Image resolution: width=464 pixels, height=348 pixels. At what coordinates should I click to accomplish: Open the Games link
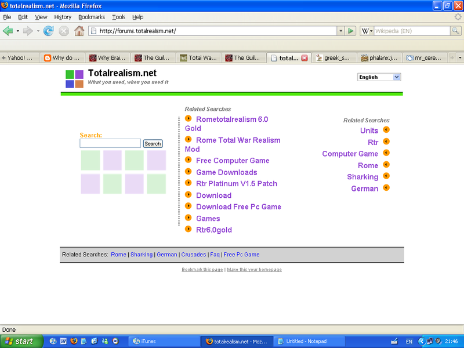point(208,219)
